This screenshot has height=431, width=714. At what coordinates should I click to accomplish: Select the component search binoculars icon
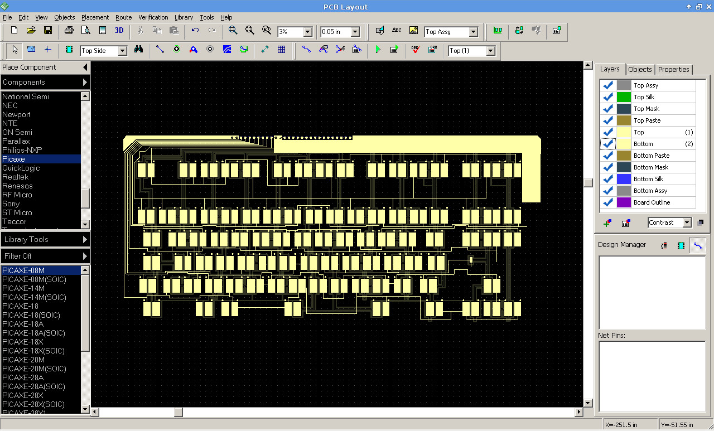[139, 50]
